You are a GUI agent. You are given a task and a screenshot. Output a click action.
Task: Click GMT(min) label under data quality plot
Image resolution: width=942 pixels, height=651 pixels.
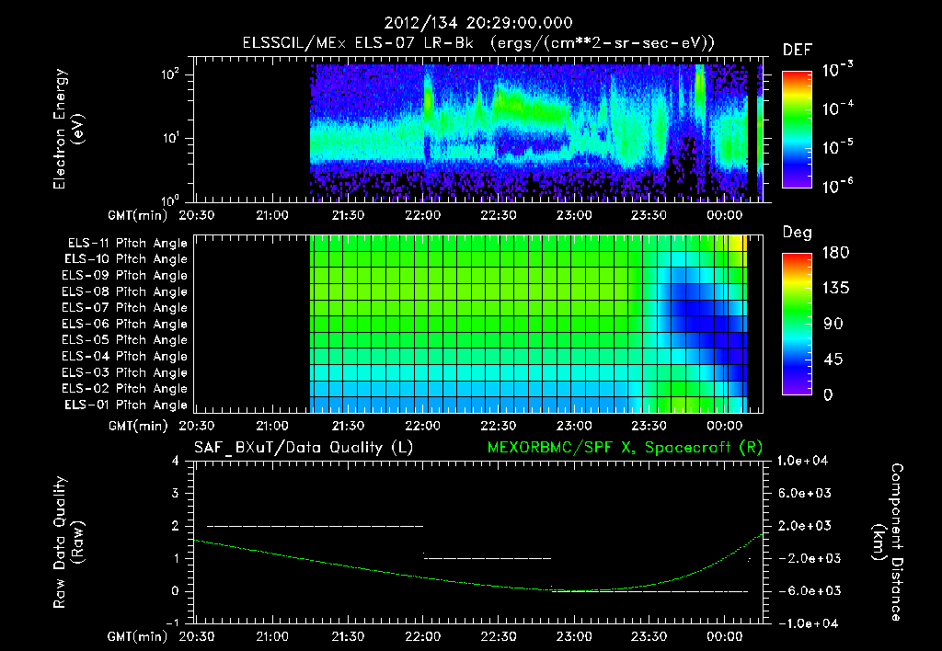pos(138,636)
